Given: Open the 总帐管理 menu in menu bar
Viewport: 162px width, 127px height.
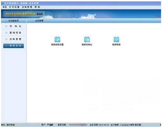Looking at the screenshot, I should (27, 7).
